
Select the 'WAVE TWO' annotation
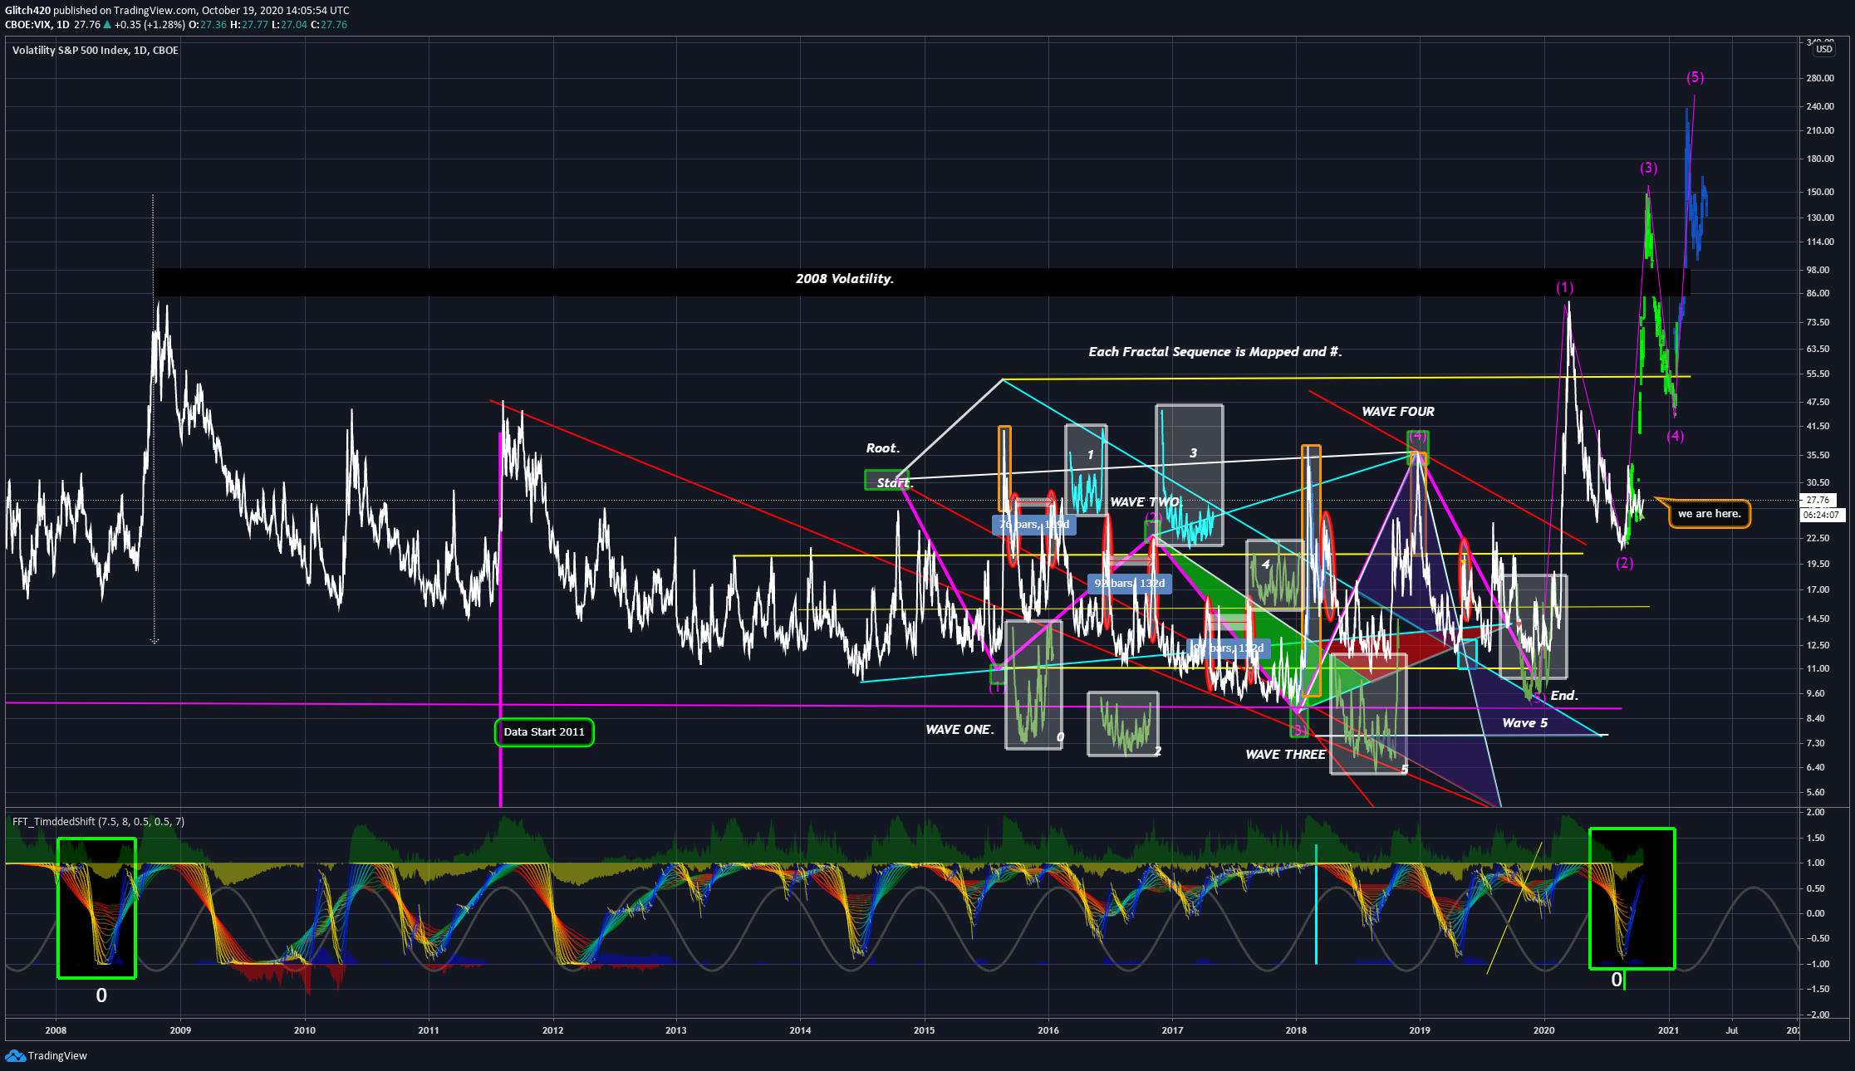[1146, 502]
